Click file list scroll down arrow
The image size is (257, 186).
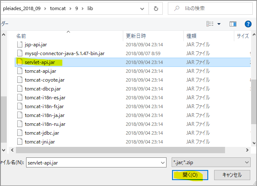pos(254,143)
